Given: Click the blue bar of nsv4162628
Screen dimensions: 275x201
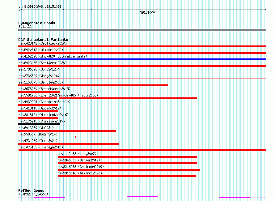Looking at the screenshot, I should (x=142, y=59).
